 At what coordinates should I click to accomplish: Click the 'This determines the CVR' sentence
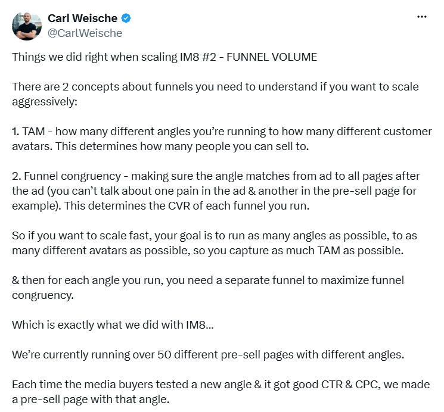(187, 206)
